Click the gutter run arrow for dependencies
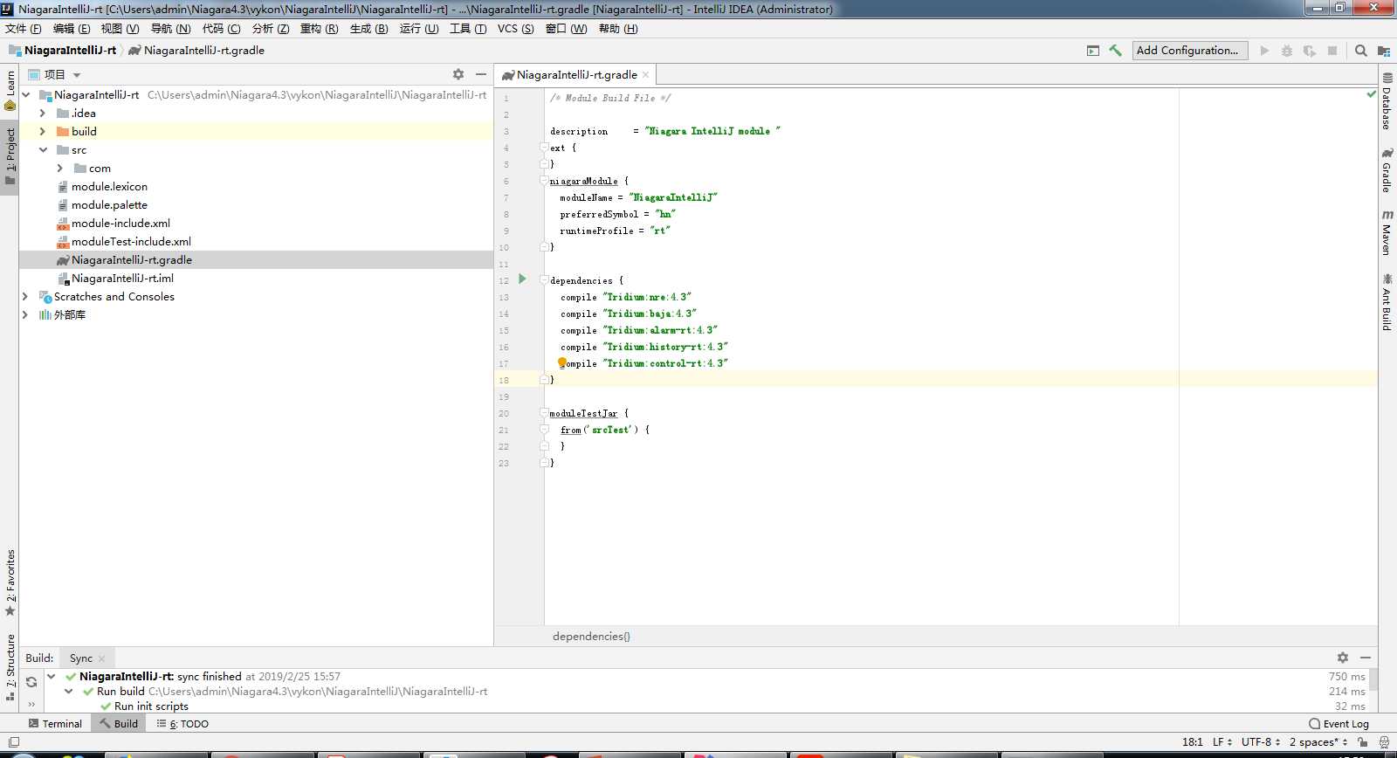The image size is (1397, 758). click(x=522, y=279)
